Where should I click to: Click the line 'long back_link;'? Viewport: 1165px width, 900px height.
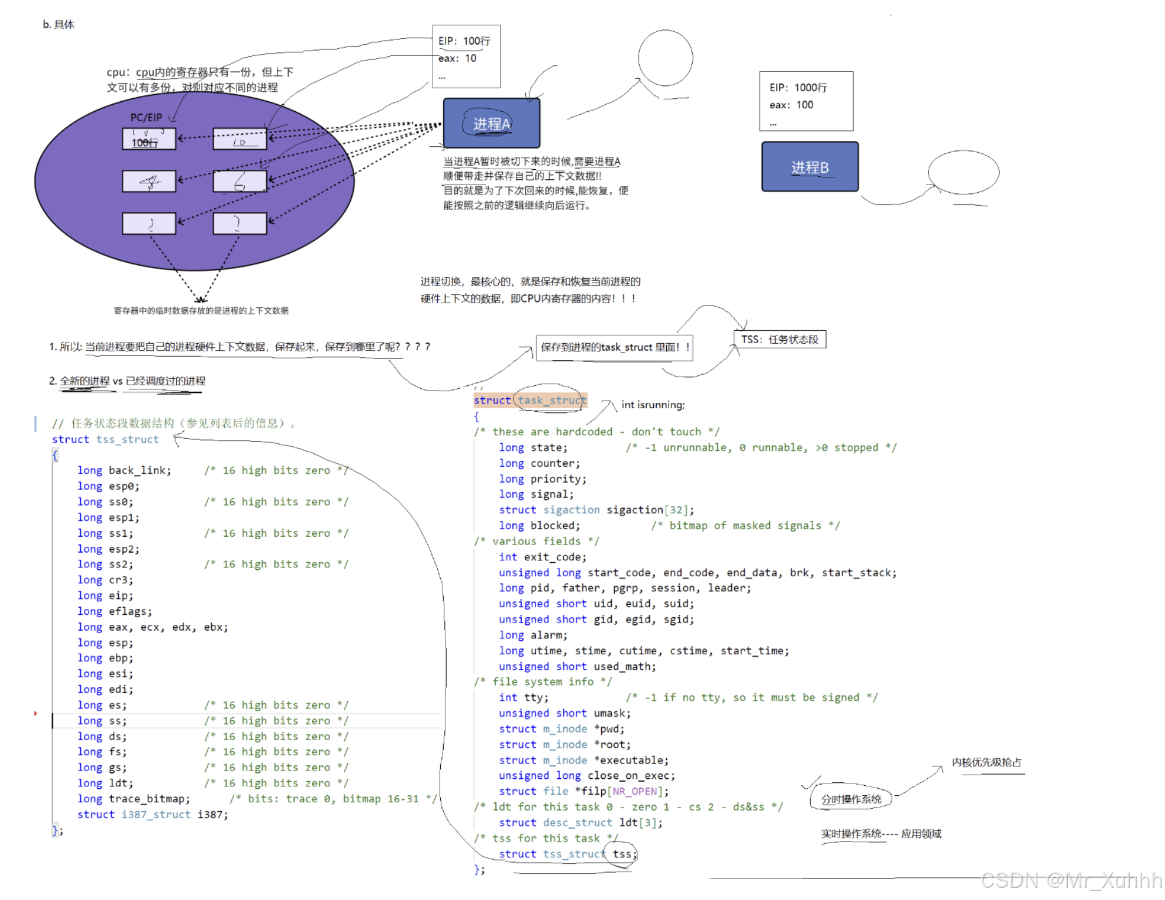(x=124, y=471)
